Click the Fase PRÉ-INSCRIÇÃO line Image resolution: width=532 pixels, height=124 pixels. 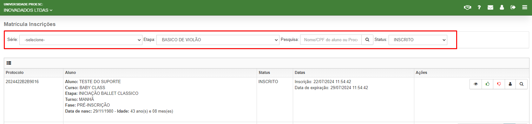[88, 105]
